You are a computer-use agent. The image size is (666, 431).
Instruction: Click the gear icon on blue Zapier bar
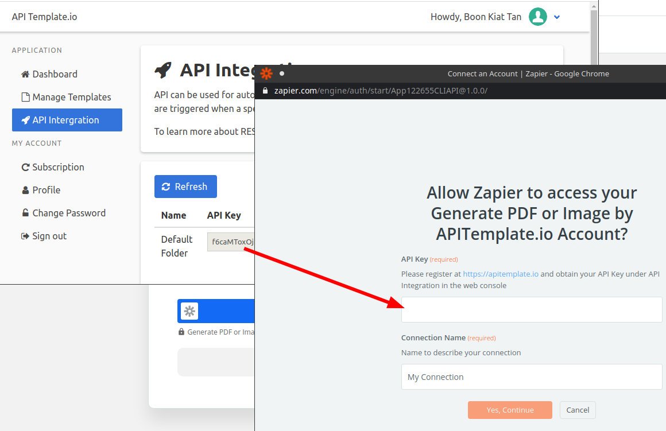tap(189, 311)
